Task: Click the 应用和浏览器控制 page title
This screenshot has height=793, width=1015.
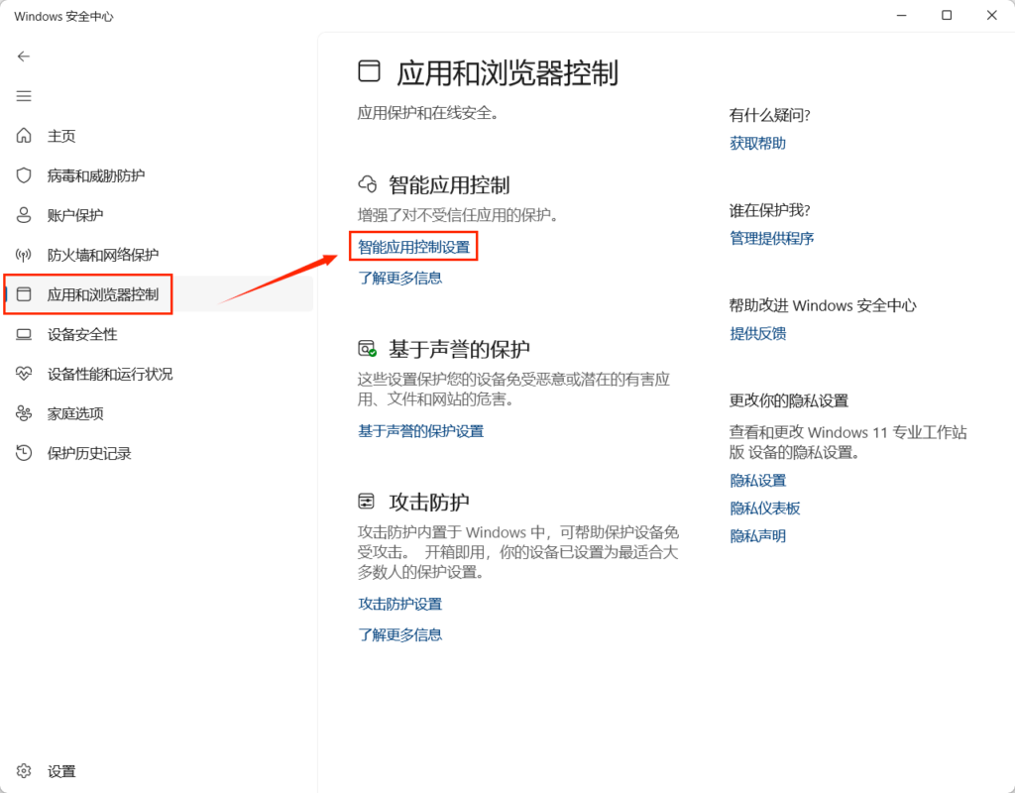Action: pos(507,72)
